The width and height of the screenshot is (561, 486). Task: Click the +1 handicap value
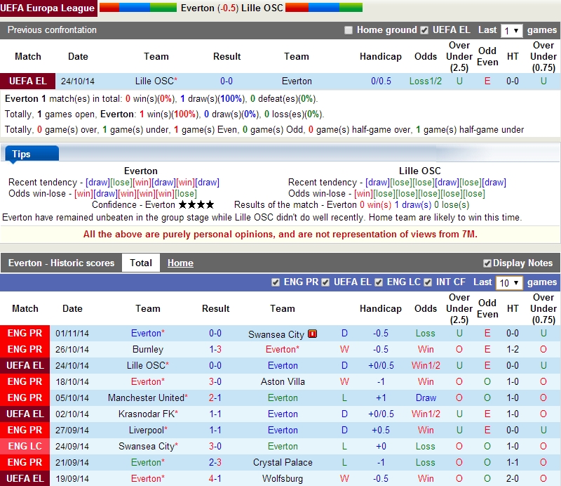tap(381, 398)
